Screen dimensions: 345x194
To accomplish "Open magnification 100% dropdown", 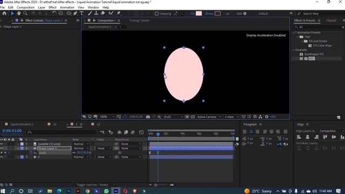I will pyautogui.click(x=108, y=117).
